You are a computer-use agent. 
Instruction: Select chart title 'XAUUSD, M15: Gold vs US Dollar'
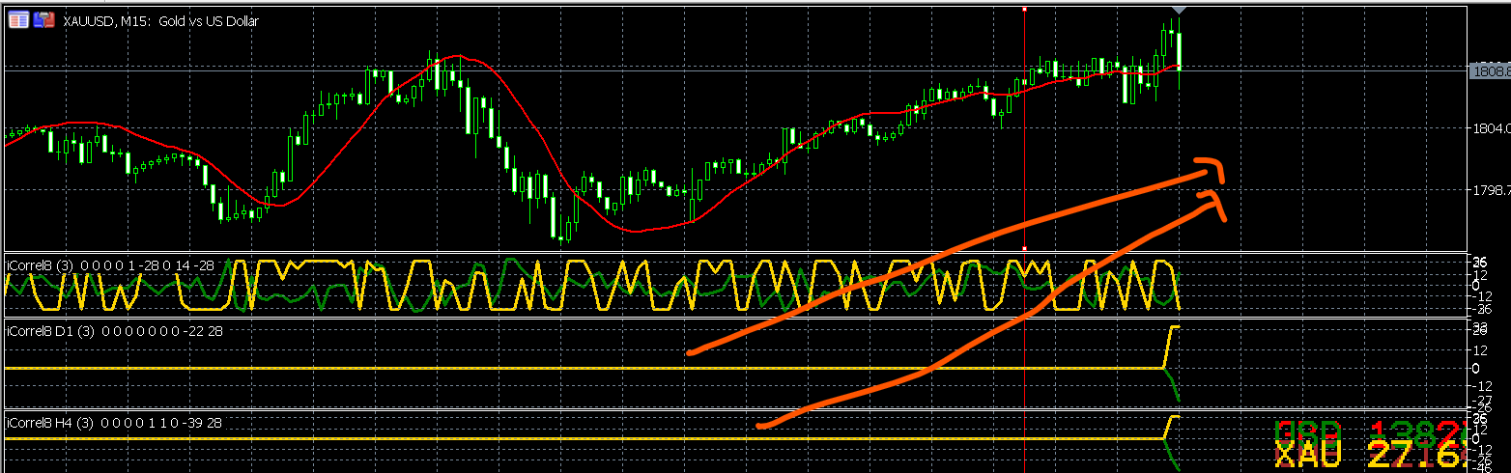(160, 20)
